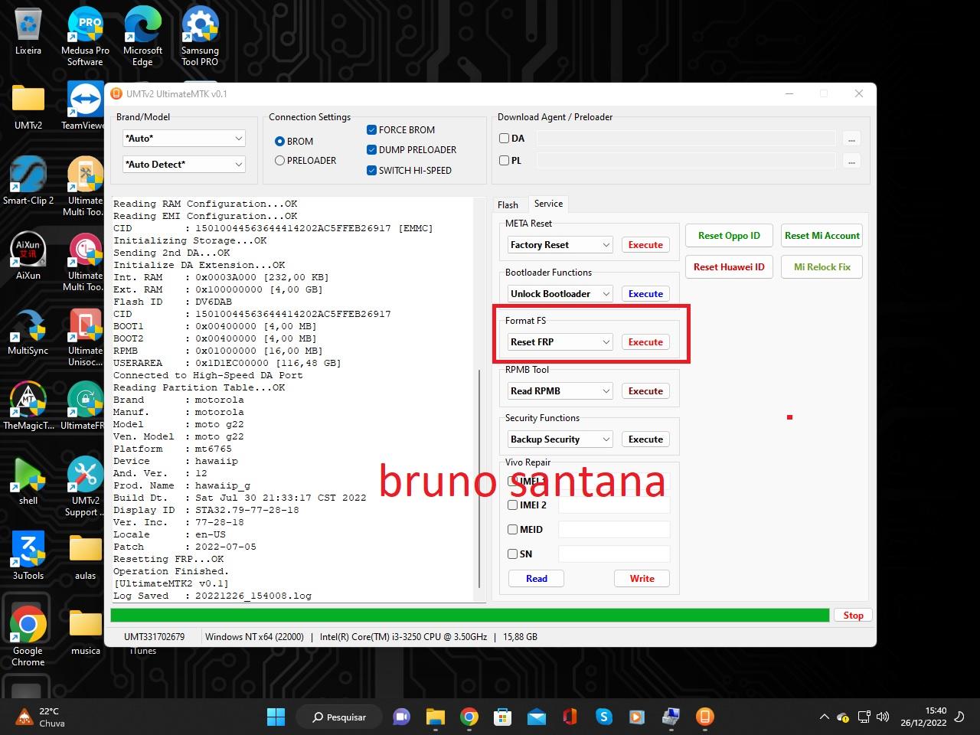Open the volume tray icon

pyautogui.click(x=882, y=717)
